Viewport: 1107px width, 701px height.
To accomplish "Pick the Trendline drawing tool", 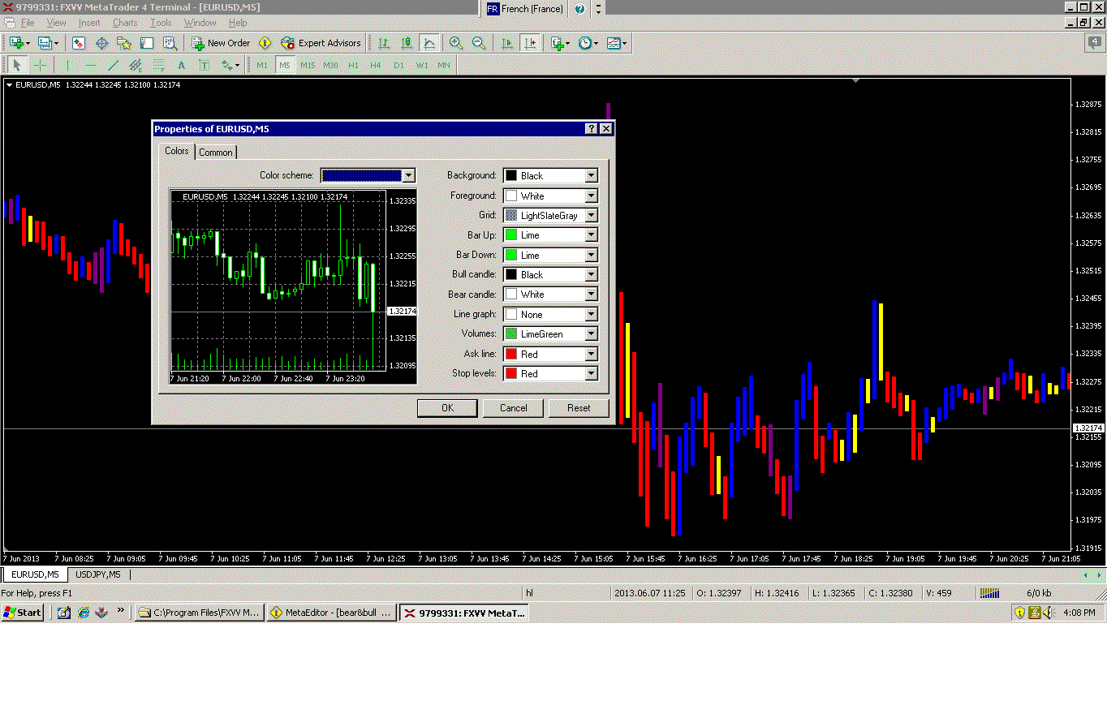I will (113, 65).
